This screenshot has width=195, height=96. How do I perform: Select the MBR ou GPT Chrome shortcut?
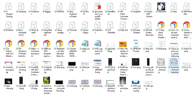pos(47,44)
